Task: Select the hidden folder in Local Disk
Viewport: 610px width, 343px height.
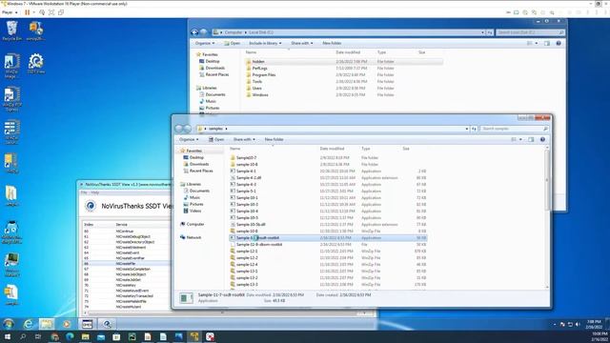Action: pyautogui.click(x=344, y=61)
